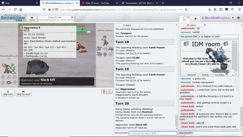
Task: Click the Skip to end button
Action: (23, 93)
